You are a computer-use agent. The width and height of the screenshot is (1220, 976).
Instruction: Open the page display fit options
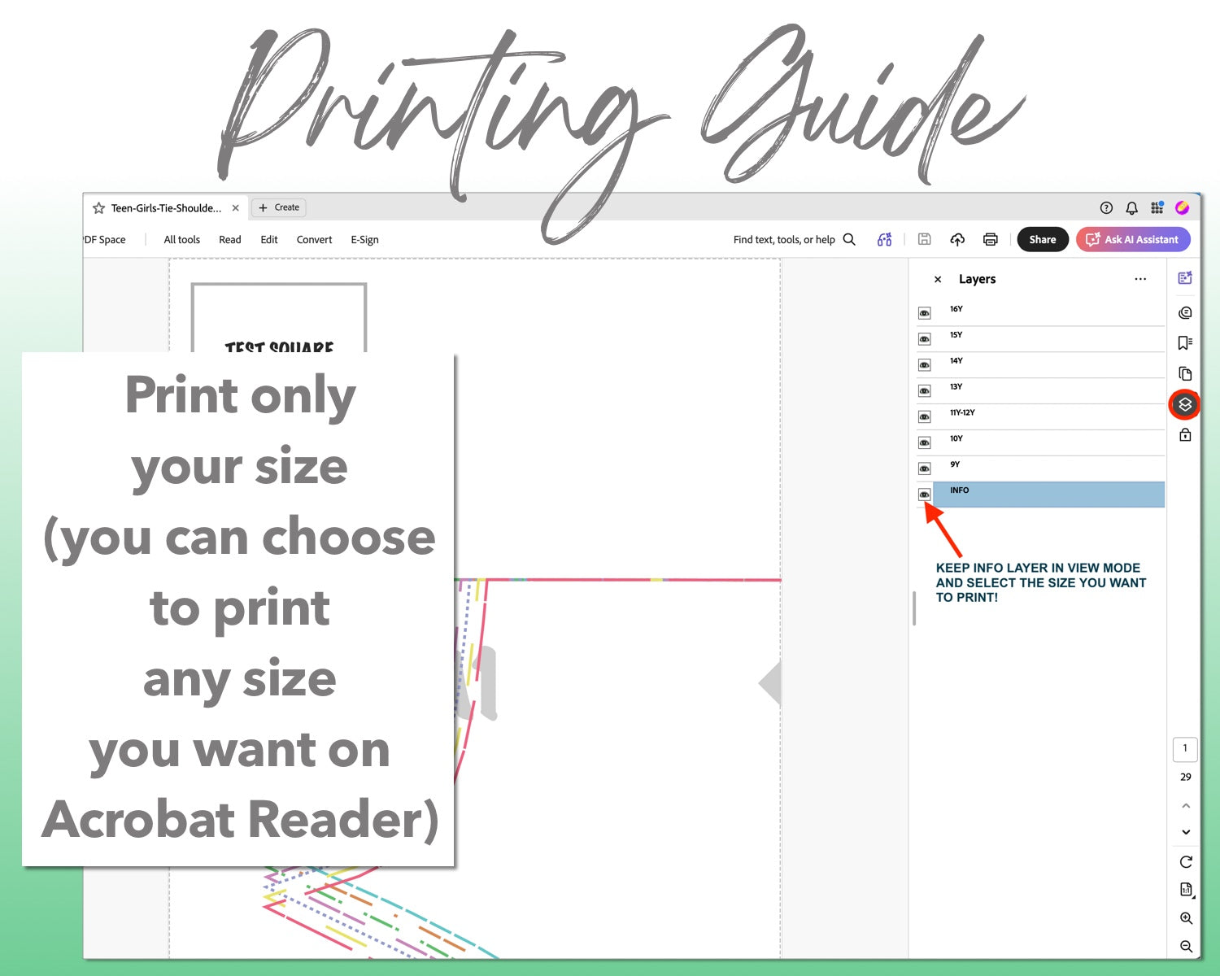1186,890
